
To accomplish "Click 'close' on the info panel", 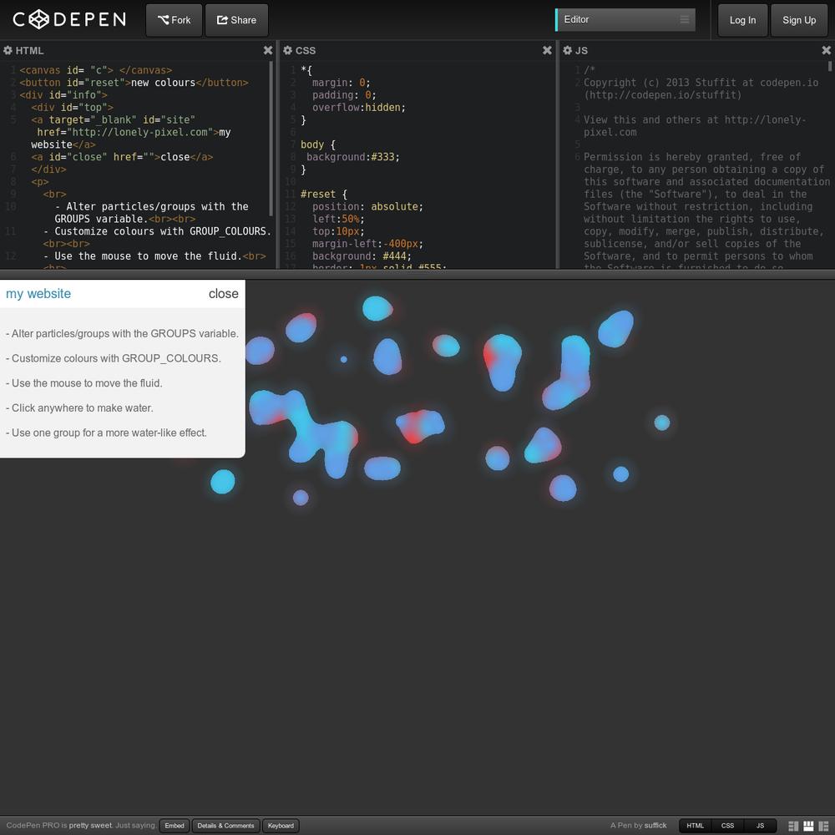I will click(x=223, y=293).
